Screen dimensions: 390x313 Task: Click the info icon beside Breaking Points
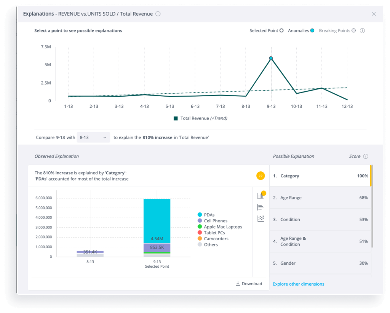coord(362,31)
